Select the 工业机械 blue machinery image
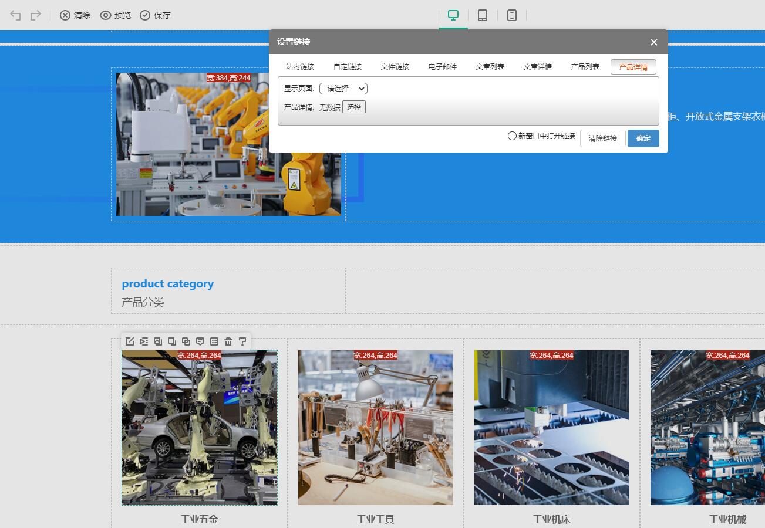 click(707, 428)
